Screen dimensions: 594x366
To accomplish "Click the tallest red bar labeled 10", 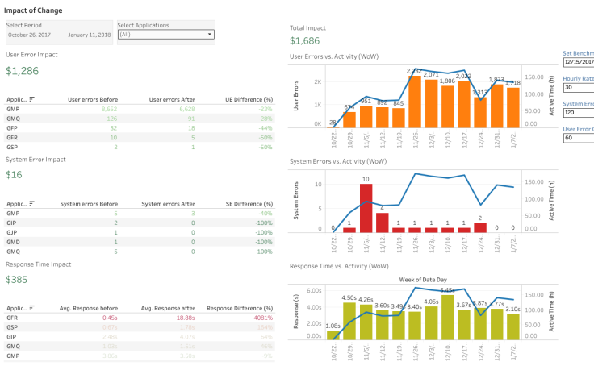I will [x=366, y=208].
